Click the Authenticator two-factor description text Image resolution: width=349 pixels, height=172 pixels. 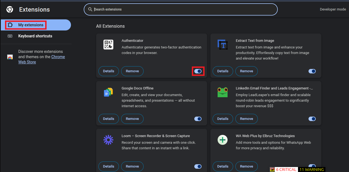coord(162,50)
